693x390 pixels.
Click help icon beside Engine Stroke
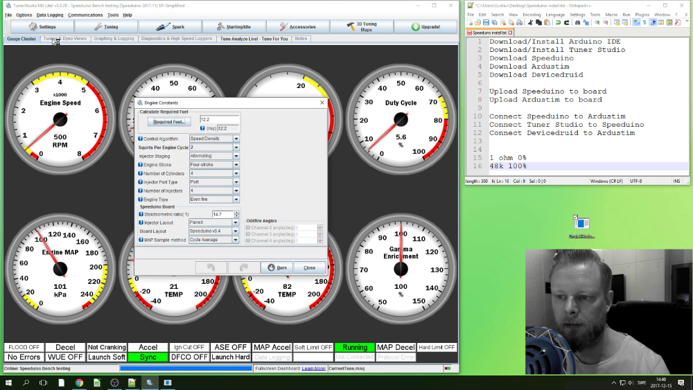141,165
